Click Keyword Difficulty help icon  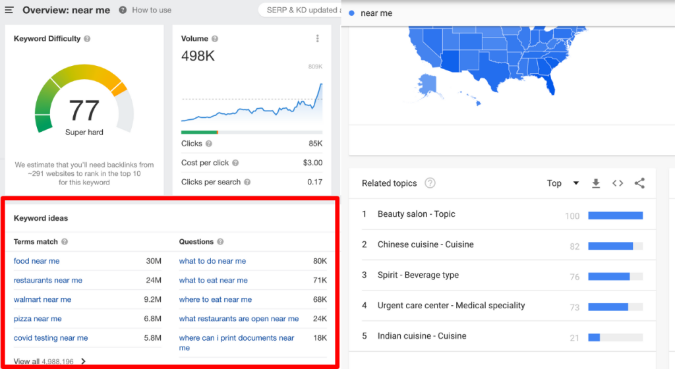pos(87,39)
